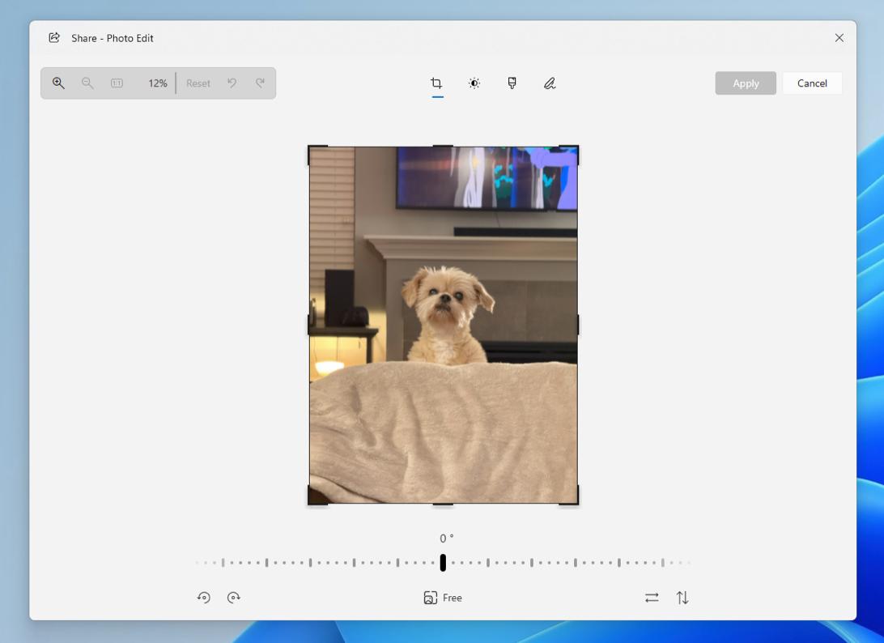Screen dimensions: 884x643
Task: Switch to the Adjustment brightness tab
Action: coord(474,83)
